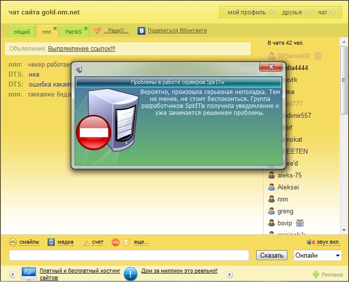Open the еще... more options link

[x=141, y=242]
